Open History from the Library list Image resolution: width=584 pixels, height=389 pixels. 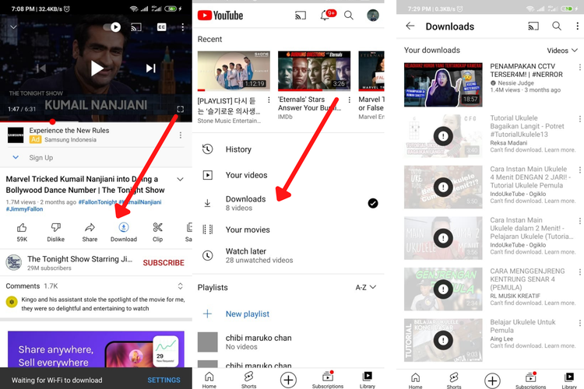238,149
